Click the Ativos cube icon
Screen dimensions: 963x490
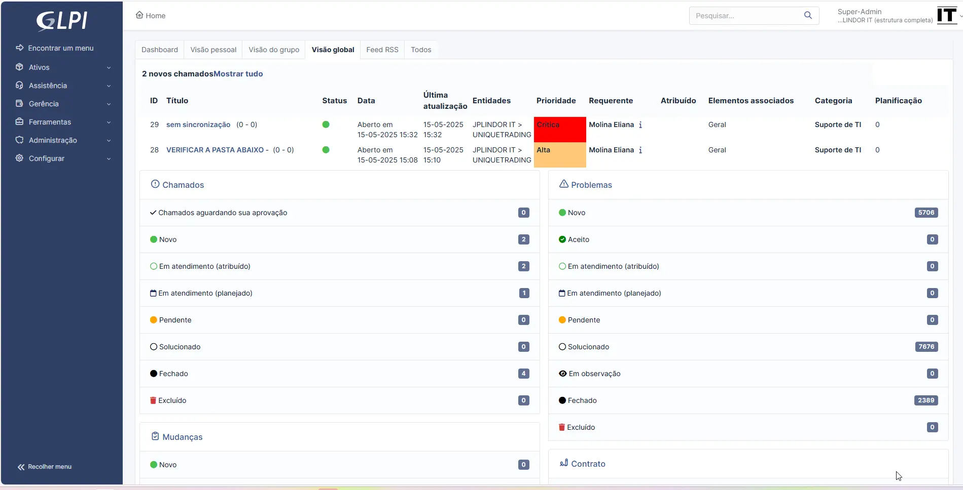click(20, 67)
